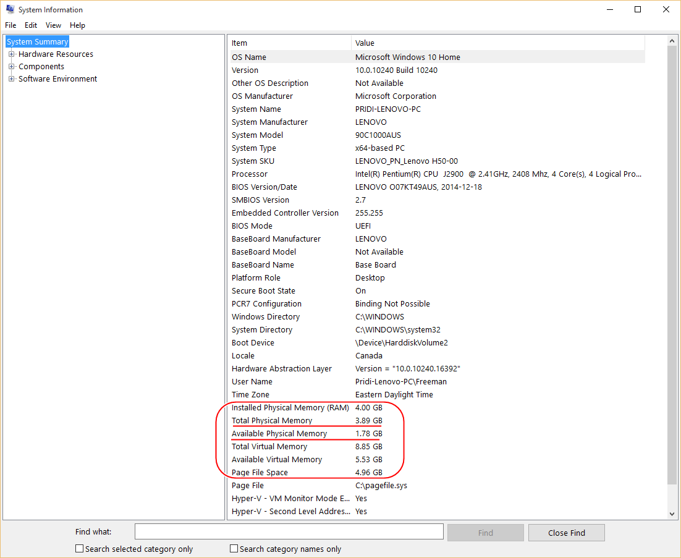This screenshot has width=681, height=558.
Task: Select the OS Name row
Action: 438,57
